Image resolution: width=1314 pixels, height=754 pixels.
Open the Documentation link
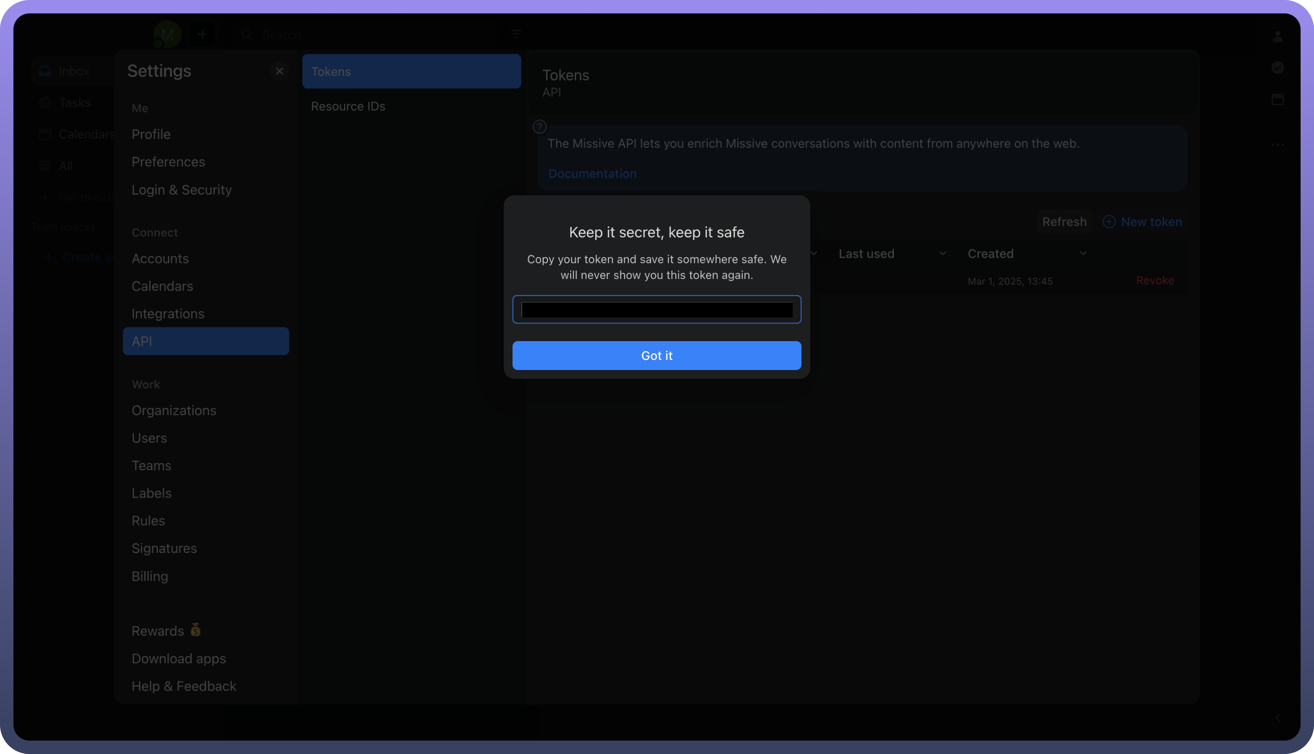click(592, 174)
